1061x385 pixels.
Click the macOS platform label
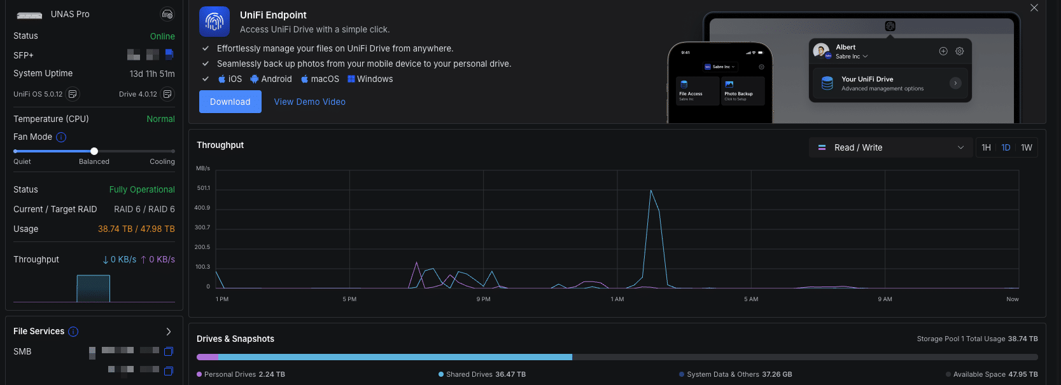320,79
